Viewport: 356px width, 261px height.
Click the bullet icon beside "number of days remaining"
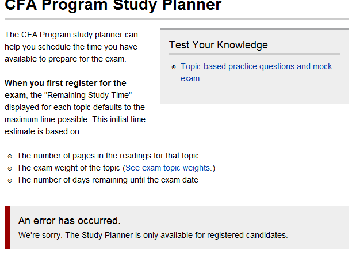pyautogui.click(x=10, y=180)
